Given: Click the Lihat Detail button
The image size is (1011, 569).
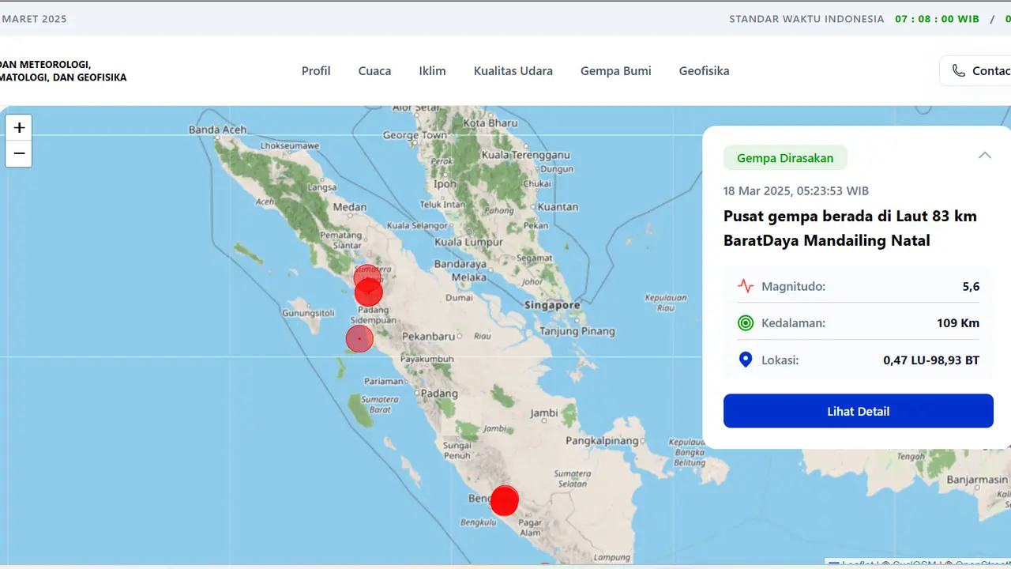Looking at the screenshot, I should [x=858, y=411].
